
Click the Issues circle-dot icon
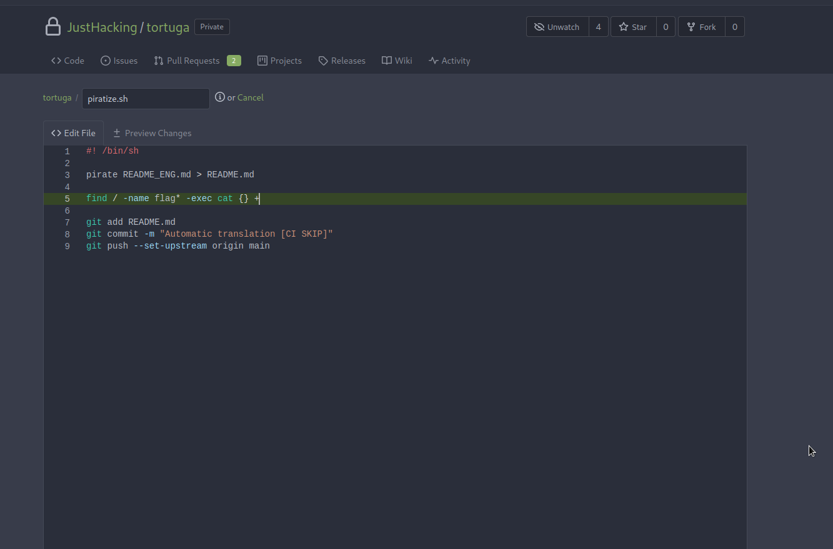(106, 61)
